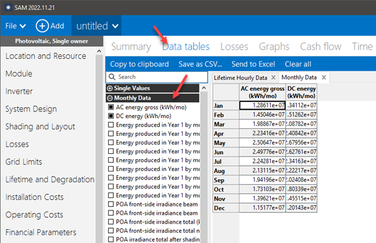Viewport: 376px width, 243px height.
Task: Select cell 2.13115e+07 for Aug
Action: 263,170
